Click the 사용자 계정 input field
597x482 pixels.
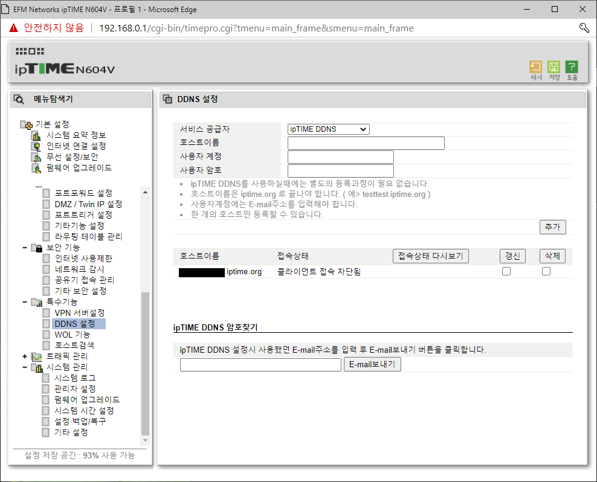(x=340, y=157)
